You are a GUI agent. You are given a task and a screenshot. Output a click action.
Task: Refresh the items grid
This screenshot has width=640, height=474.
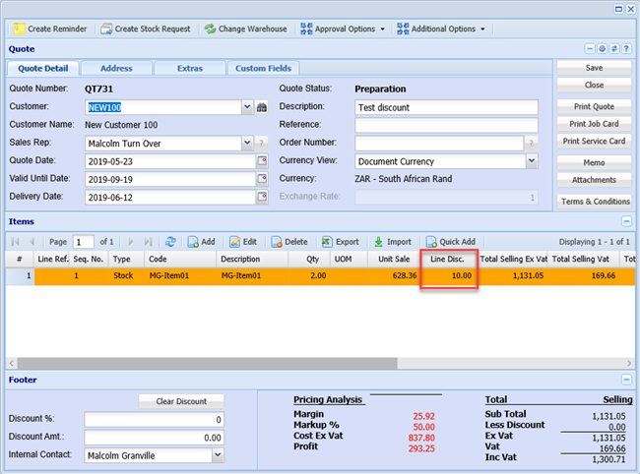click(x=170, y=242)
